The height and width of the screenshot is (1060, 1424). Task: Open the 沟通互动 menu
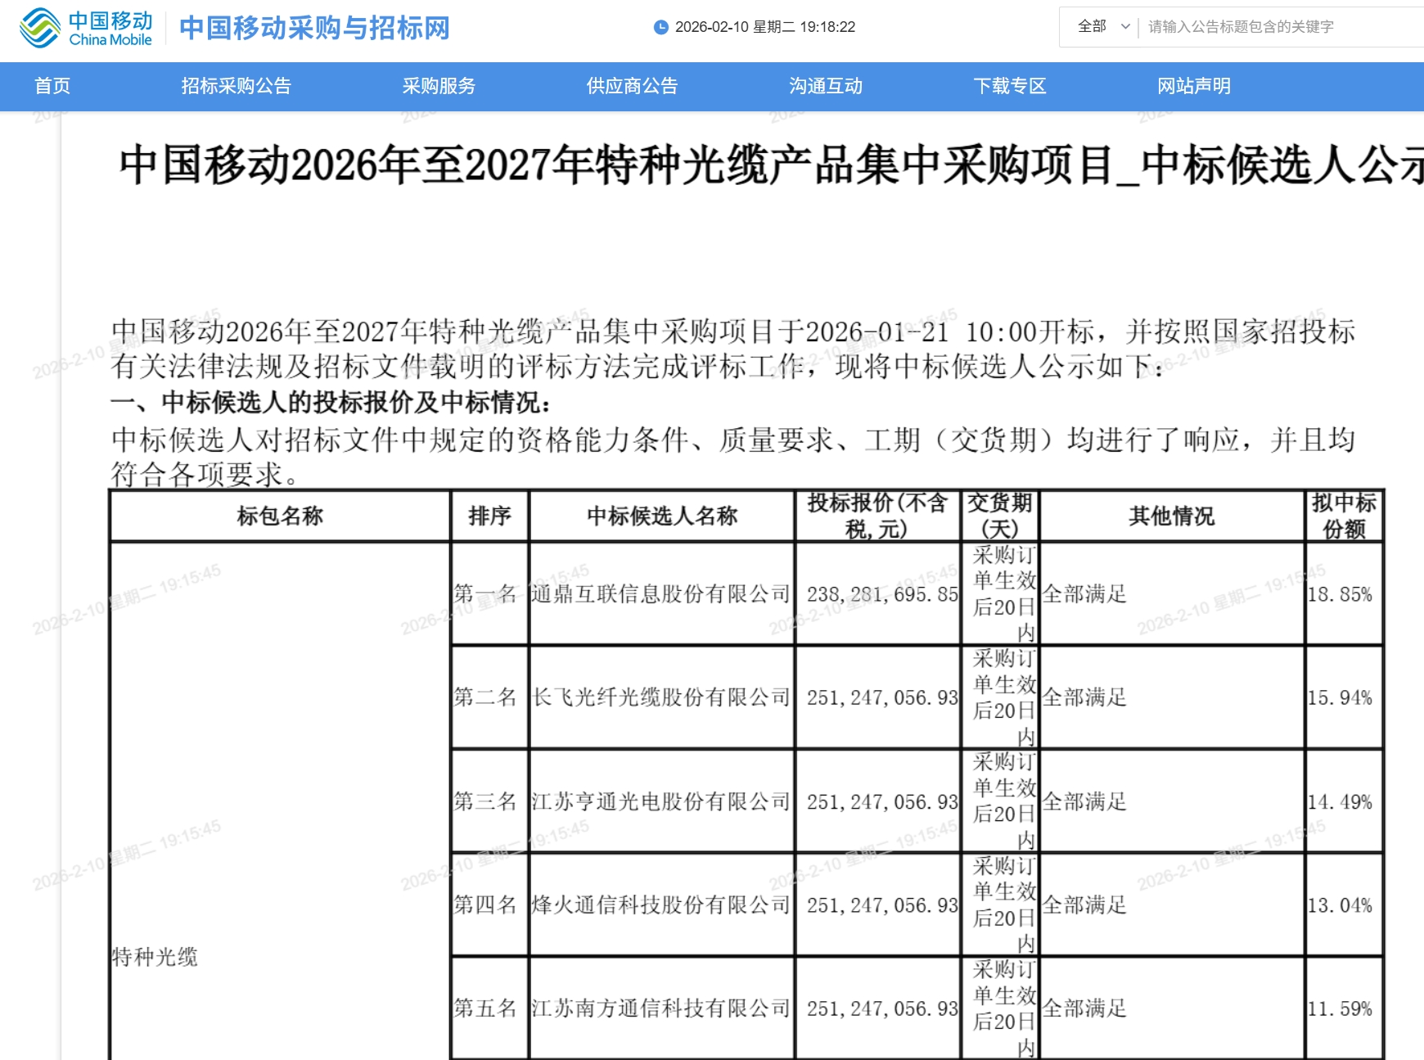click(826, 86)
